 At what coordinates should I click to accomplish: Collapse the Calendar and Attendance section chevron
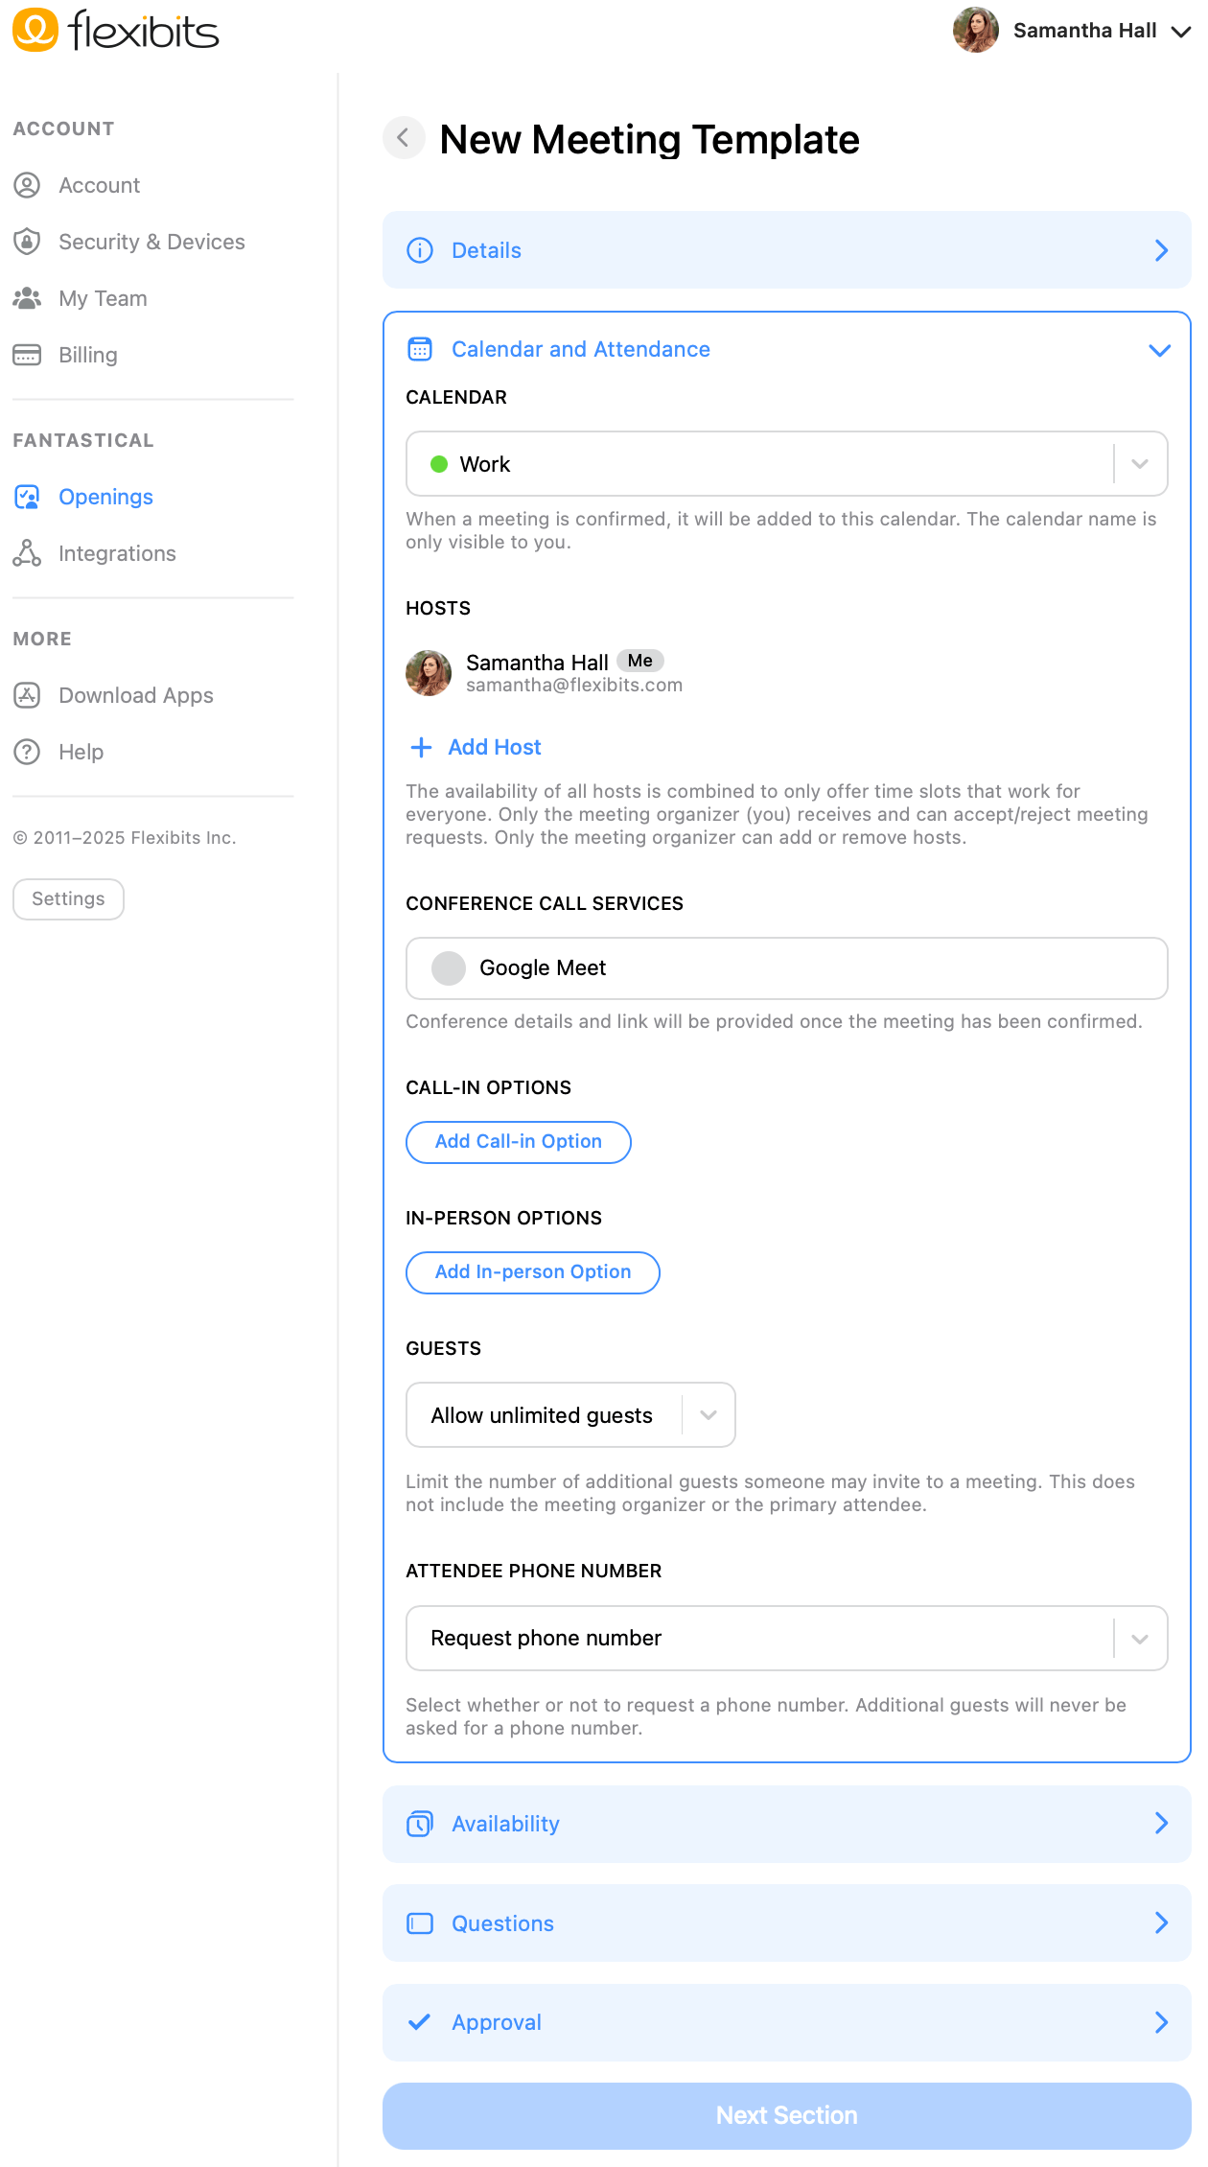(1160, 350)
